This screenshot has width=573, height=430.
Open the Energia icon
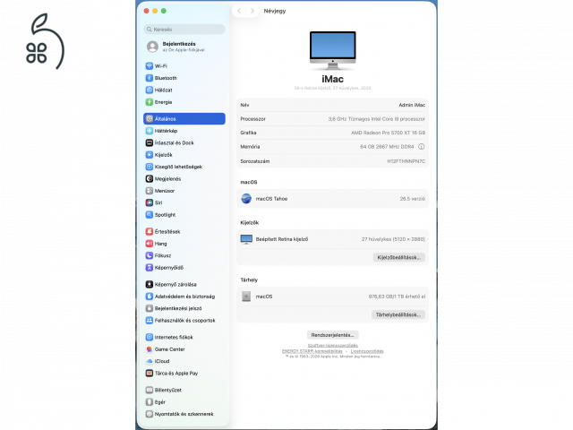[150, 102]
